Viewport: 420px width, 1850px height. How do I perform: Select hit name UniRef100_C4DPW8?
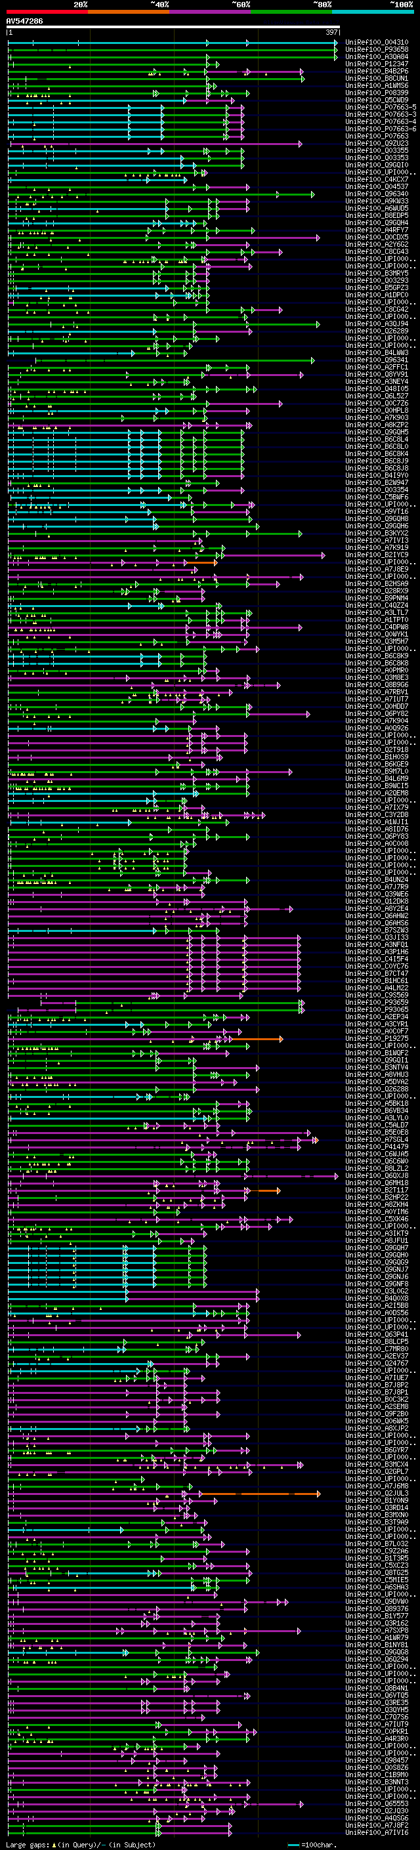pyautogui.click(x=377, y=627)
